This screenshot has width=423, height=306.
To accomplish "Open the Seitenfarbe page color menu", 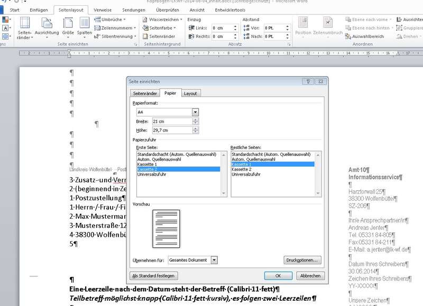I will click(x=159, y=28).
